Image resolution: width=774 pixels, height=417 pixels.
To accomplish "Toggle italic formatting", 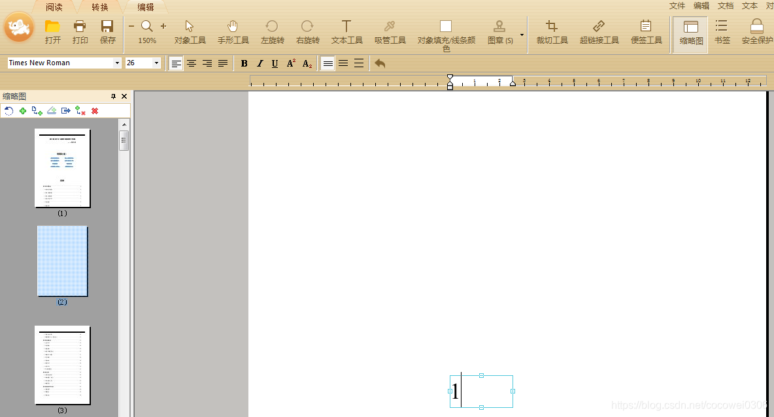I will [260, 63].
